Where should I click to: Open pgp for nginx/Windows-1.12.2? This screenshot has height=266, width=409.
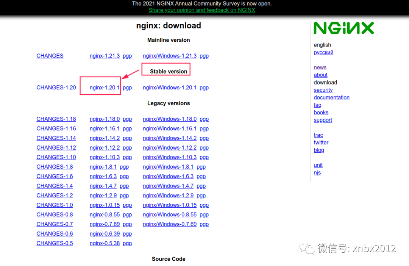204,148
